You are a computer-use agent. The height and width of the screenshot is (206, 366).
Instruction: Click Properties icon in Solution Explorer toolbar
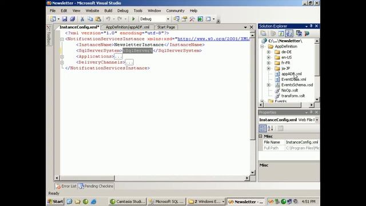click(x=264, y=33)
